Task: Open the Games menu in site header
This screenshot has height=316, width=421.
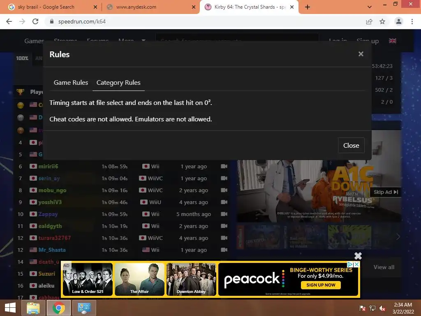Action: pos(34,41)
